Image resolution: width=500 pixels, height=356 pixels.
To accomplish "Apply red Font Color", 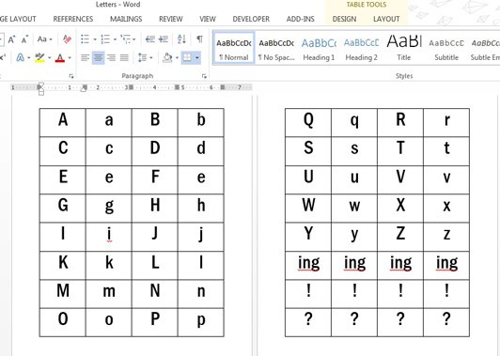I will point(60,57).
